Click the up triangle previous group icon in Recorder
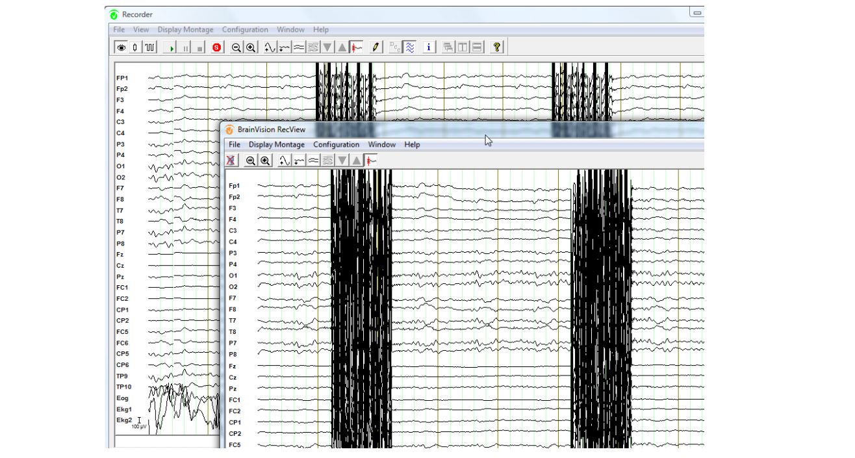 pyautogui.click(x=342, y=47)
